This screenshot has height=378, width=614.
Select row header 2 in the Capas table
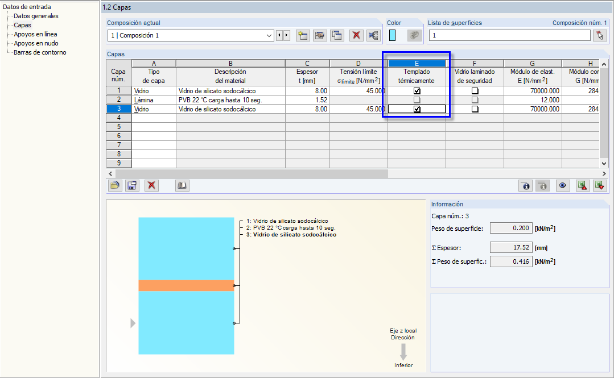click(x=119, y=100)
